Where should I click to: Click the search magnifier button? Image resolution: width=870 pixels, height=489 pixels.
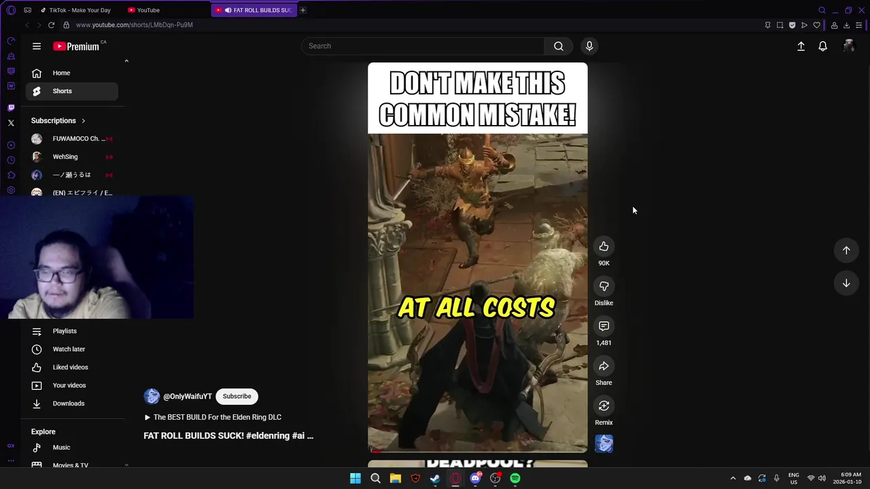558,46
